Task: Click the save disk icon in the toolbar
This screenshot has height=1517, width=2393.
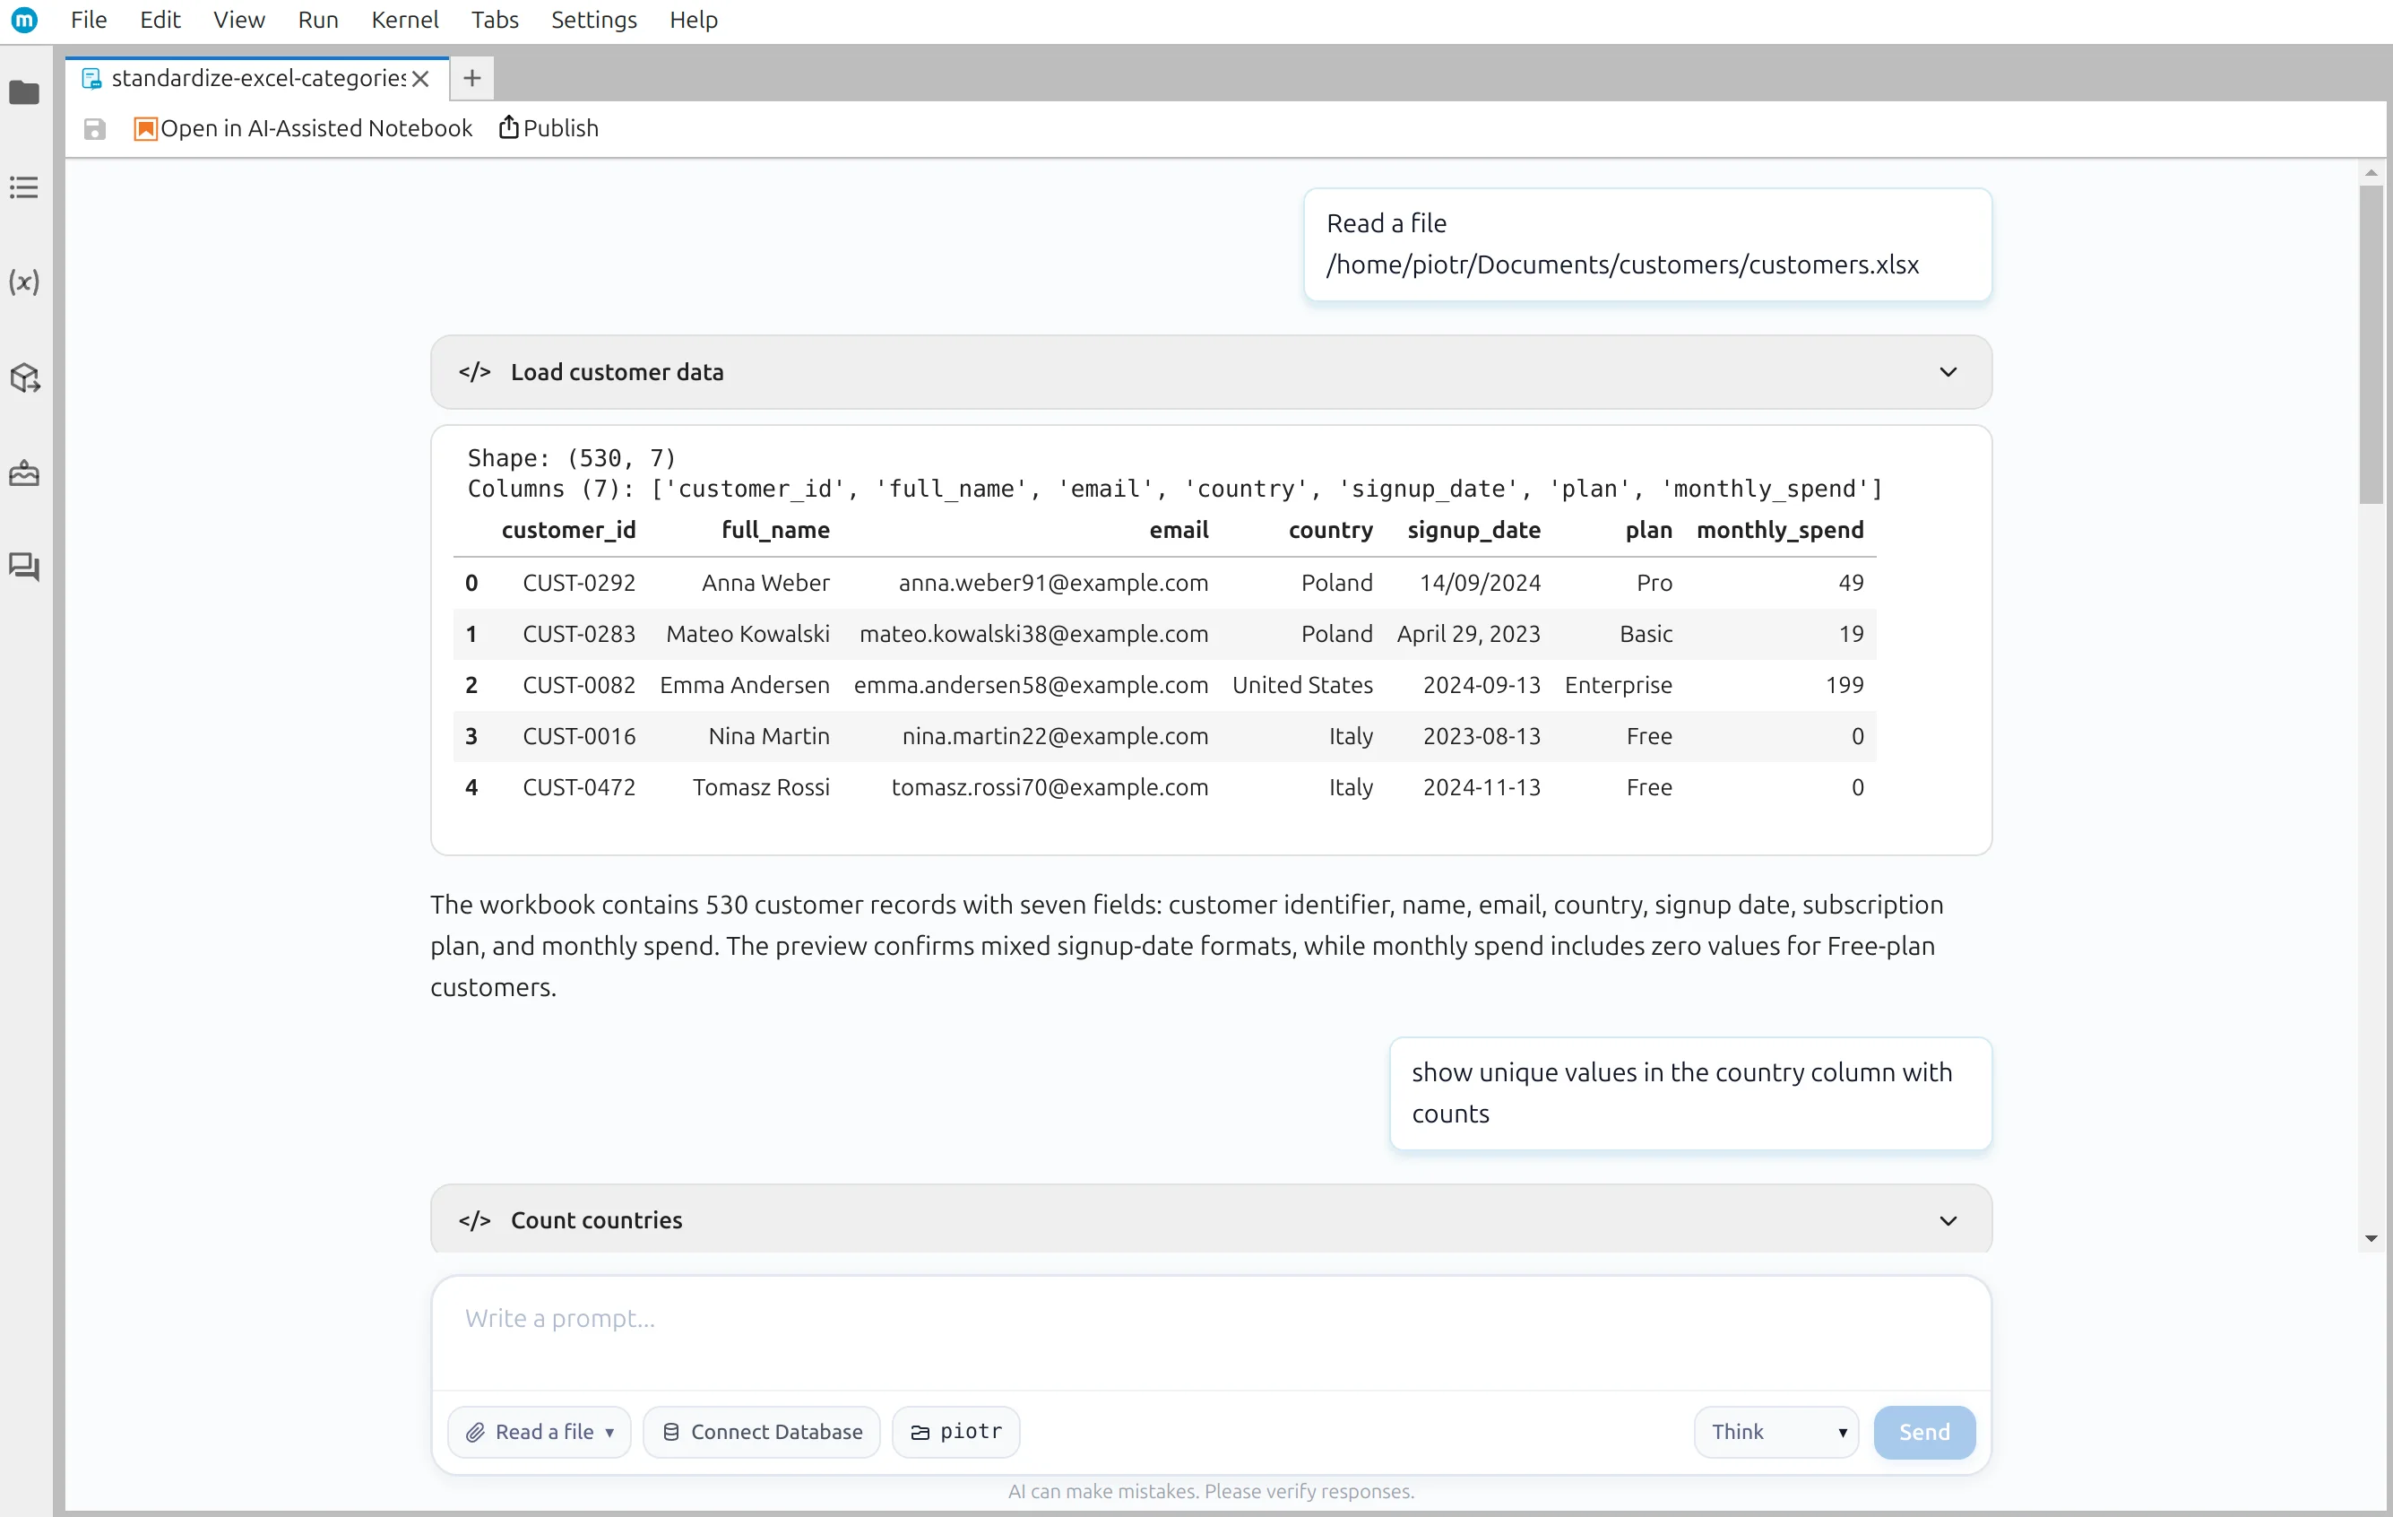Action: 94,129
